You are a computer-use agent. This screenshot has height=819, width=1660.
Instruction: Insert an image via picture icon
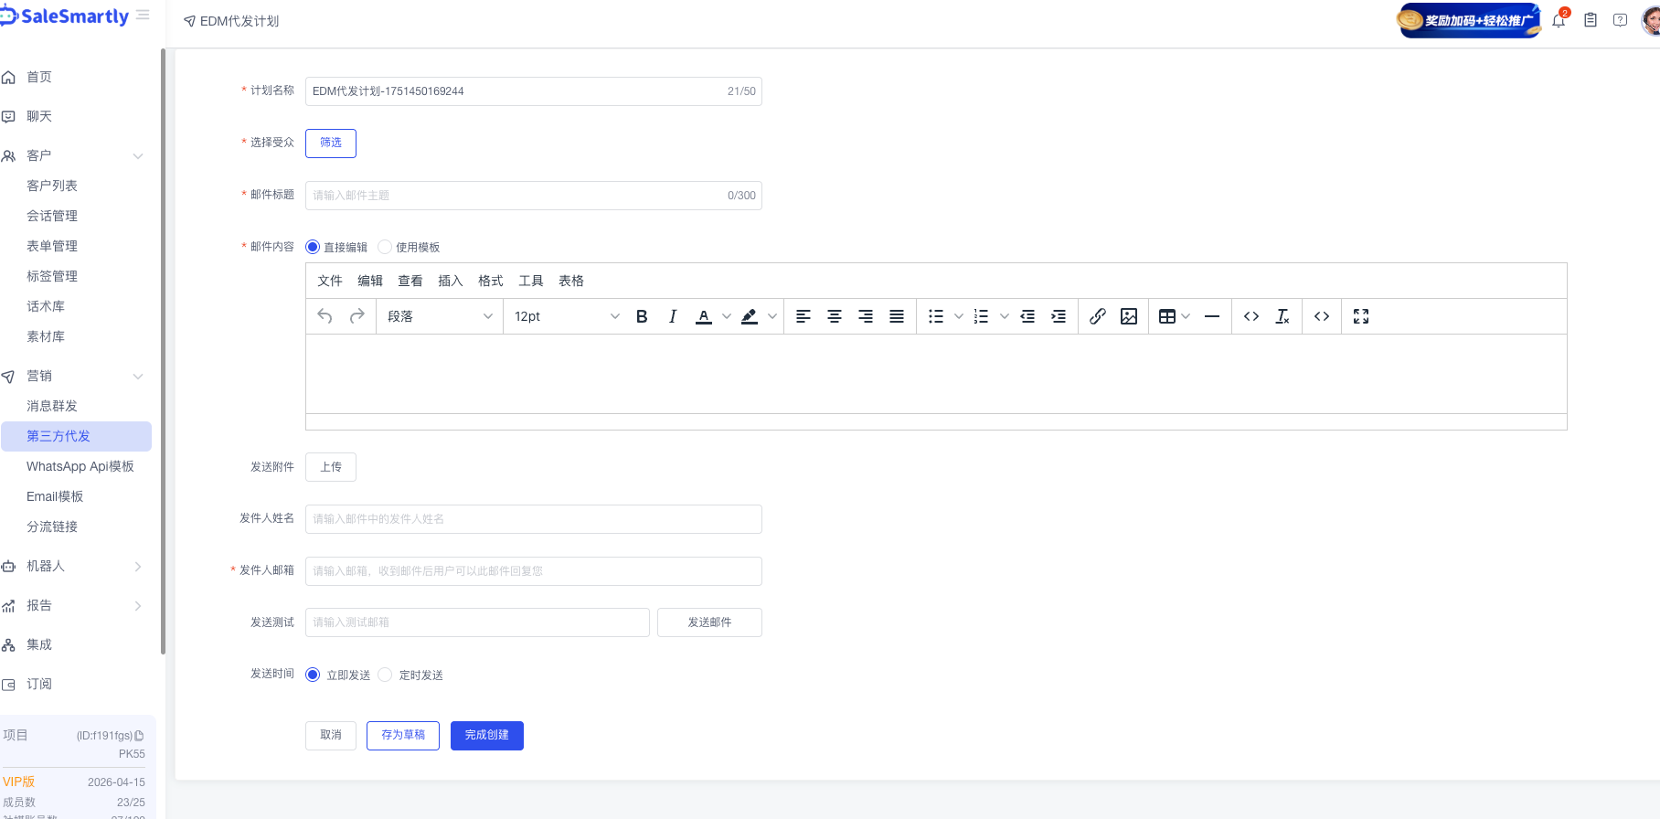pos(1129,316)
